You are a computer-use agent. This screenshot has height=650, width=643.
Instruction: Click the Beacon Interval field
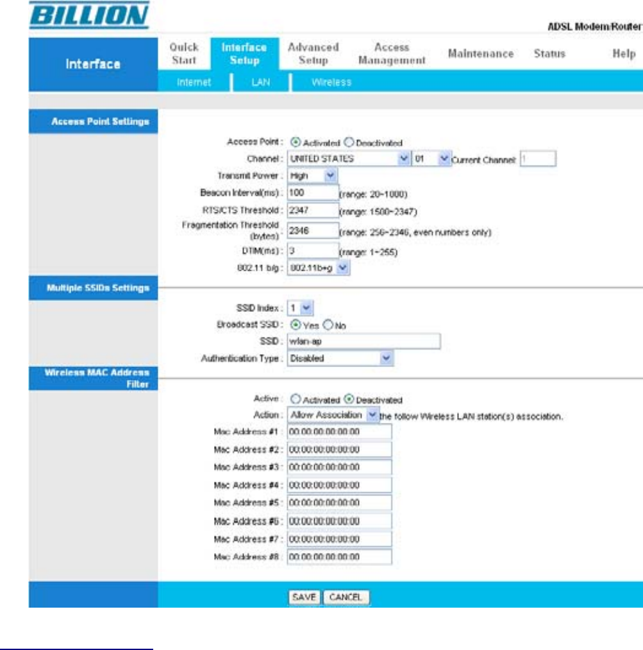click(x=313, y=192)
